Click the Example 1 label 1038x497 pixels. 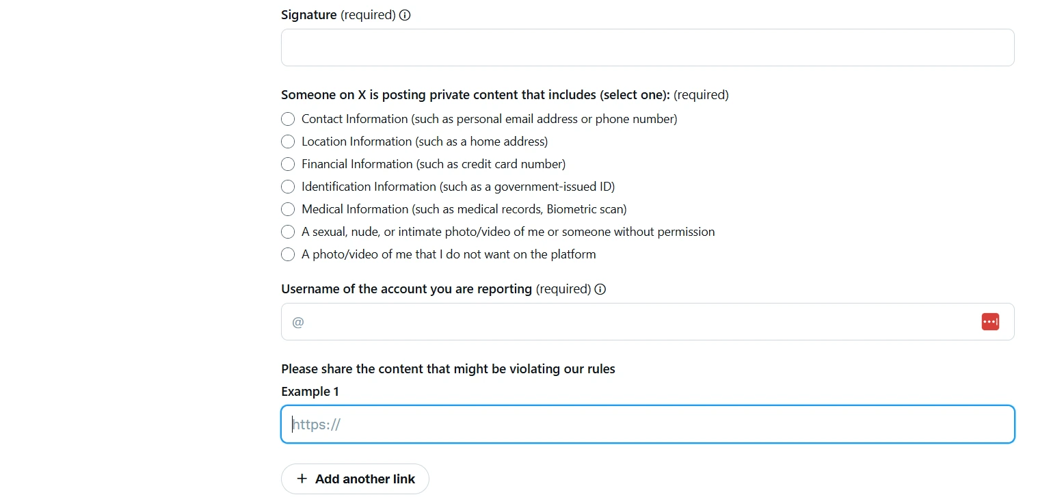click(310, 392)
